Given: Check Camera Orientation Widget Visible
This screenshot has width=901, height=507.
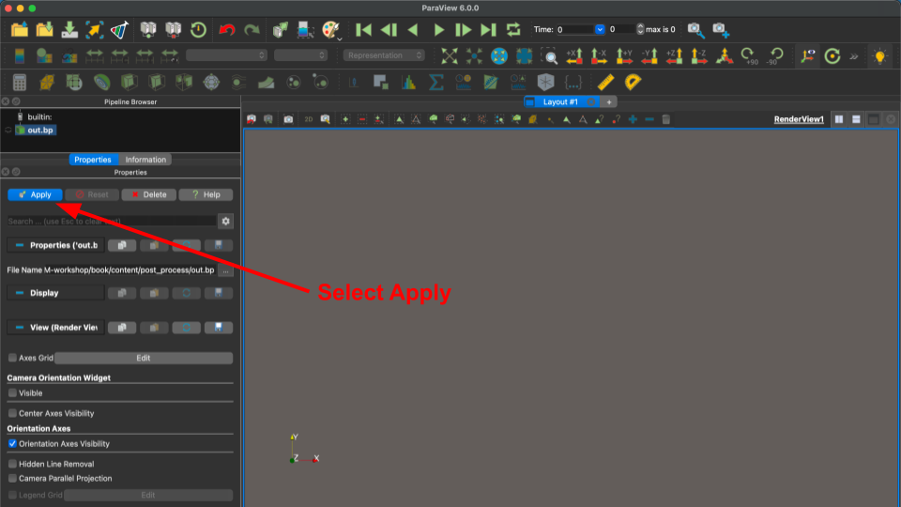Looking at the screenshot, I should pyautogui.click(x=12, y=393).
